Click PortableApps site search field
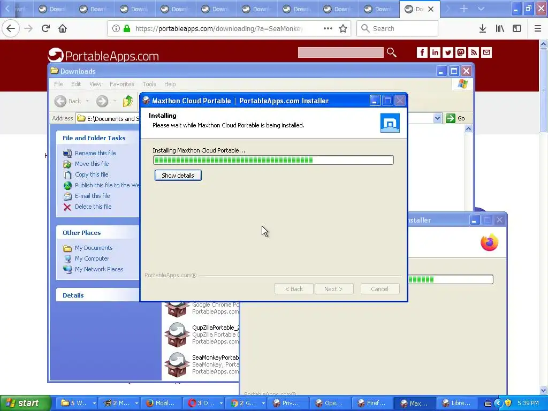The width and height of the screenshot is (548, 411). (340, 52)
